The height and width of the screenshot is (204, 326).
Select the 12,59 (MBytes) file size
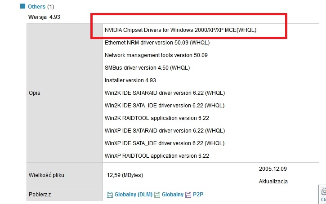[125, 175]
